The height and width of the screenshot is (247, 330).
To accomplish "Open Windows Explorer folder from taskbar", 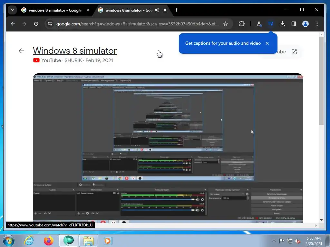I will coord(89,241).
